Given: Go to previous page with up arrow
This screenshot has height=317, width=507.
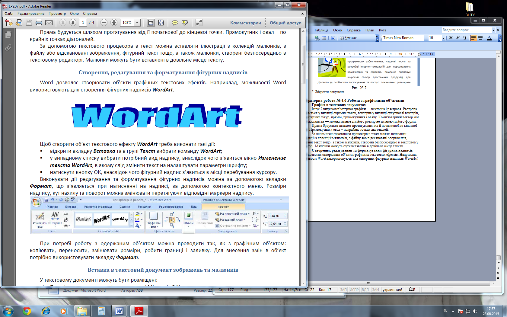Looking at the screenshot, I should pyautogui.click(x=63, y=23).
